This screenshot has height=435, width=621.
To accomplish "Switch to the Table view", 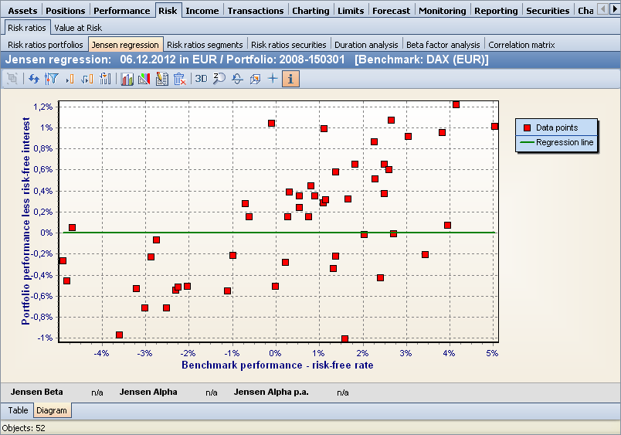I will 18,410.
